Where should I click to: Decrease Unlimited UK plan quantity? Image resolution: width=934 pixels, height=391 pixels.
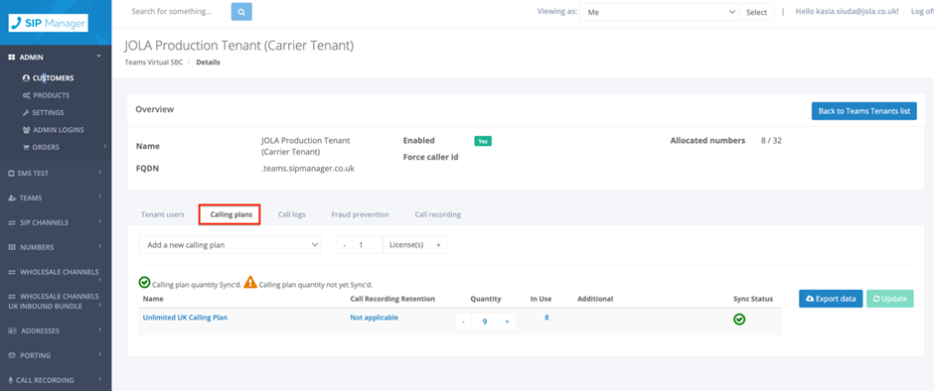(463, 322)
